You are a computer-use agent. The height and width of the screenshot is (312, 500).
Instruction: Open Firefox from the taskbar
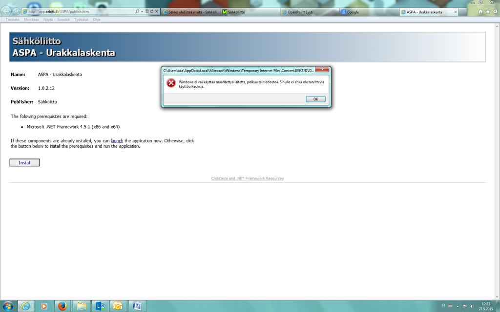pyautogui.click(x=62, y=306)
